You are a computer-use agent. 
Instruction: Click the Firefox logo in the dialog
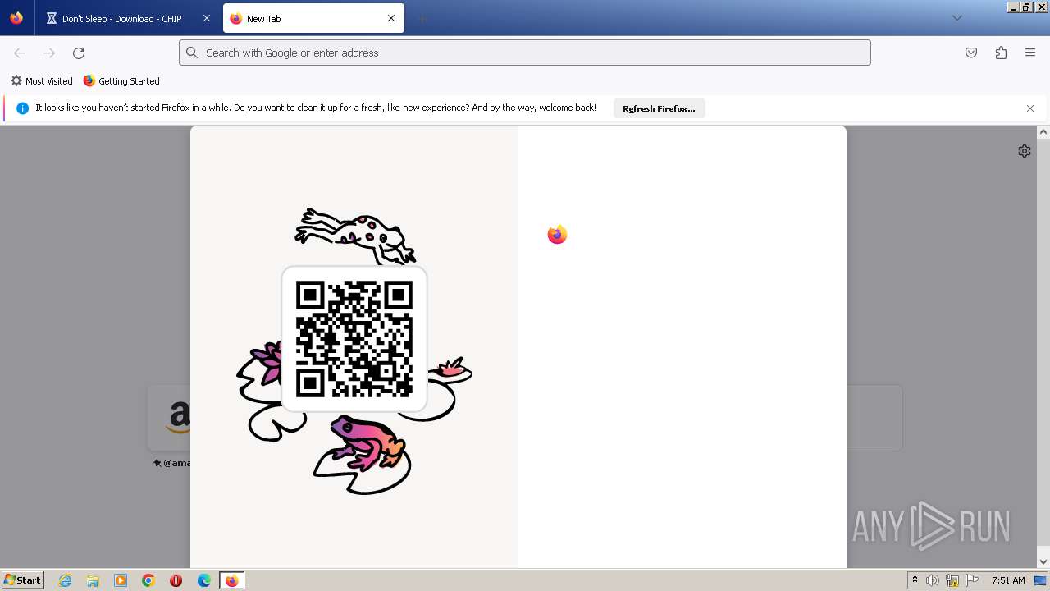click(x=557, y=235)
